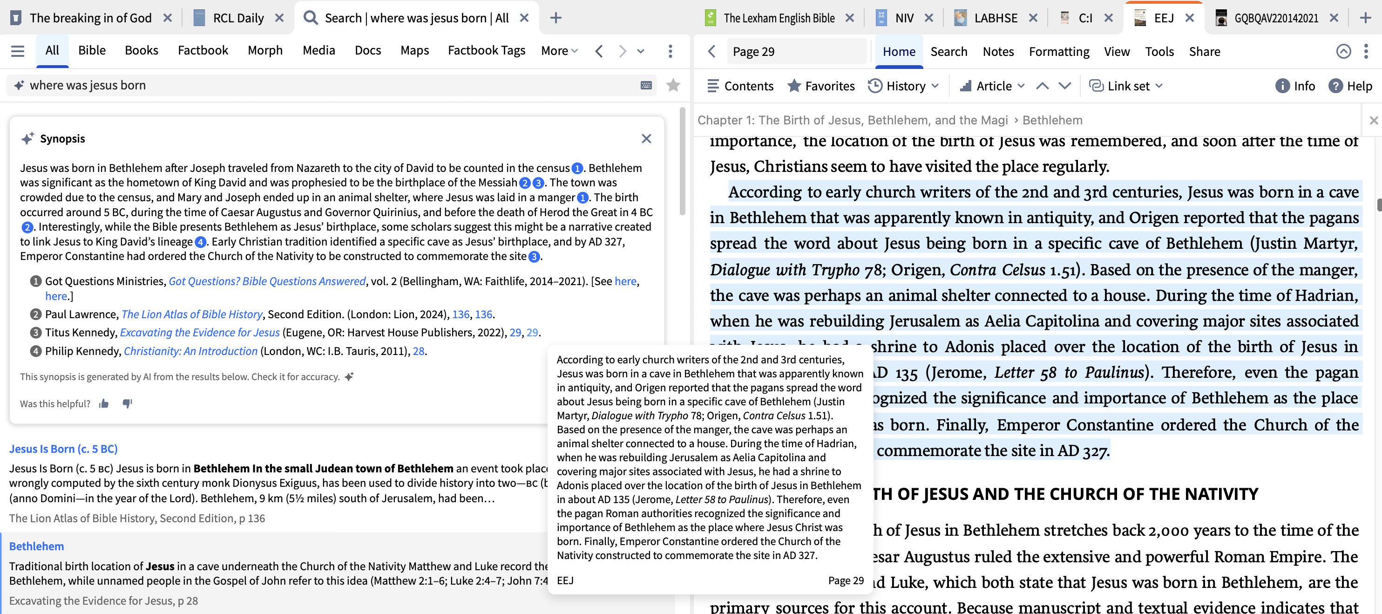Open search panel kebab options menu

[670, 51]
